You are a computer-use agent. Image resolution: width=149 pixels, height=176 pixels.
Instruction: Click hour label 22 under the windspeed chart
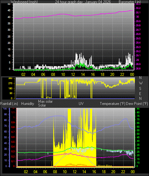(x=122, y=75)
